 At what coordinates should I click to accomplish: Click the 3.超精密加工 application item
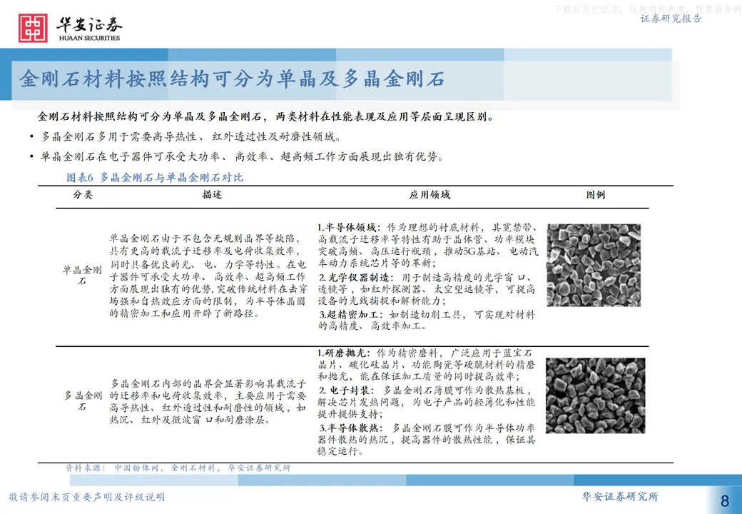point(427,321)
